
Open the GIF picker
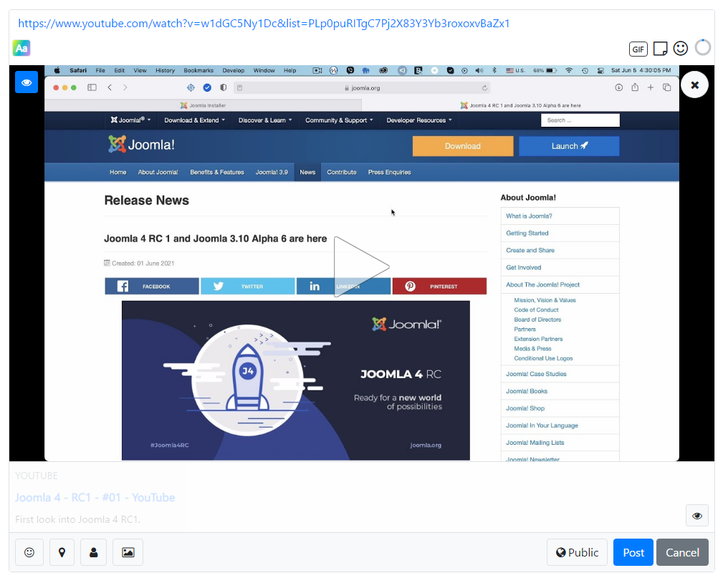638,49
